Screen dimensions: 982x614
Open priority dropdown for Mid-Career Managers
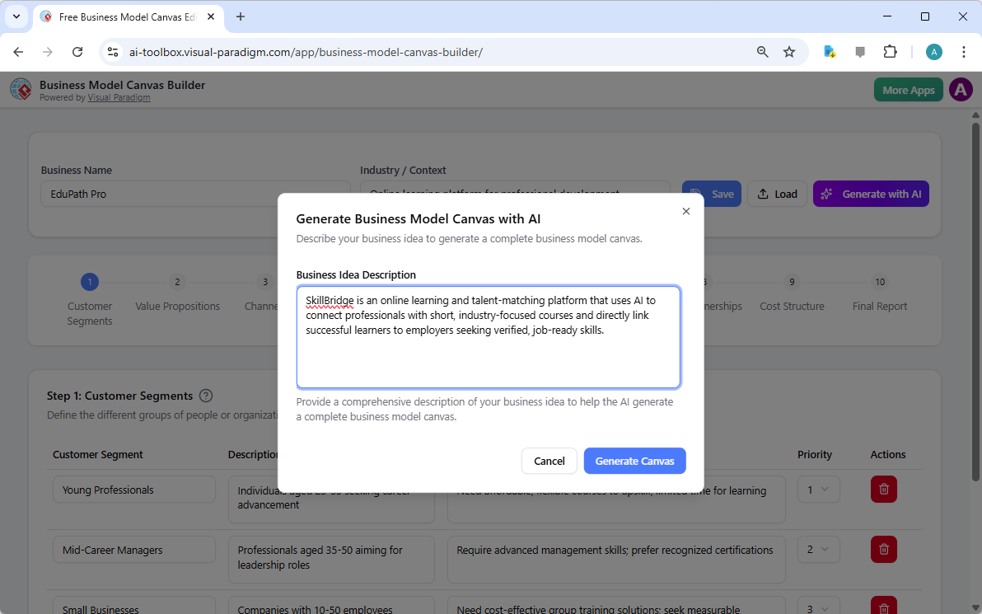click(x=817, y=549)
